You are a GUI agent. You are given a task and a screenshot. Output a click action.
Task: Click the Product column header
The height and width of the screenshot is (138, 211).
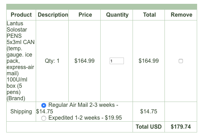21,15
